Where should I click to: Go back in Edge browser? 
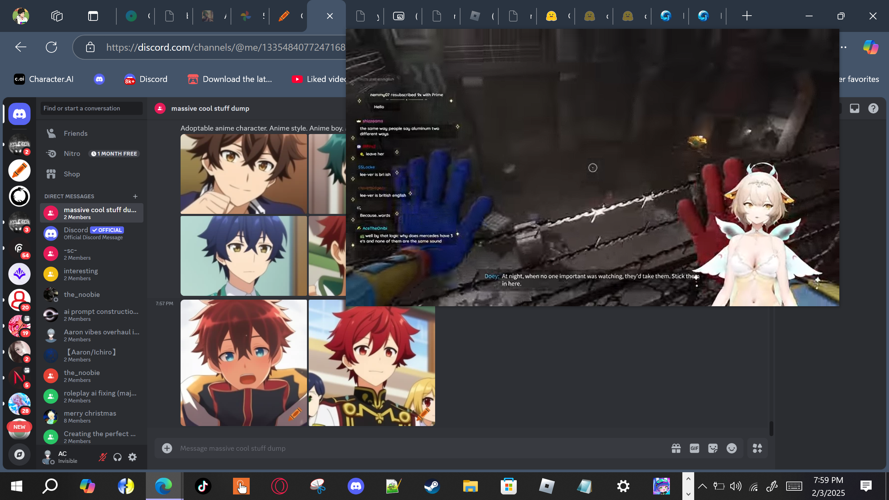[21, 47]
